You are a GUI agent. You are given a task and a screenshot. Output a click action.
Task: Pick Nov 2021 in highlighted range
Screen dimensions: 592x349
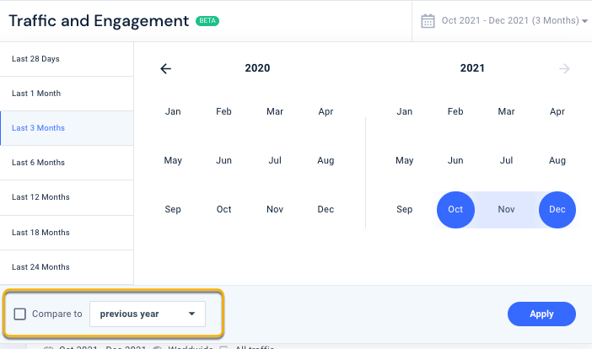[x=506, y=209]
